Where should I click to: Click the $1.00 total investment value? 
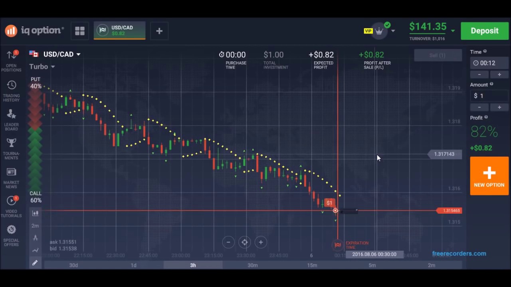(273, 55)
